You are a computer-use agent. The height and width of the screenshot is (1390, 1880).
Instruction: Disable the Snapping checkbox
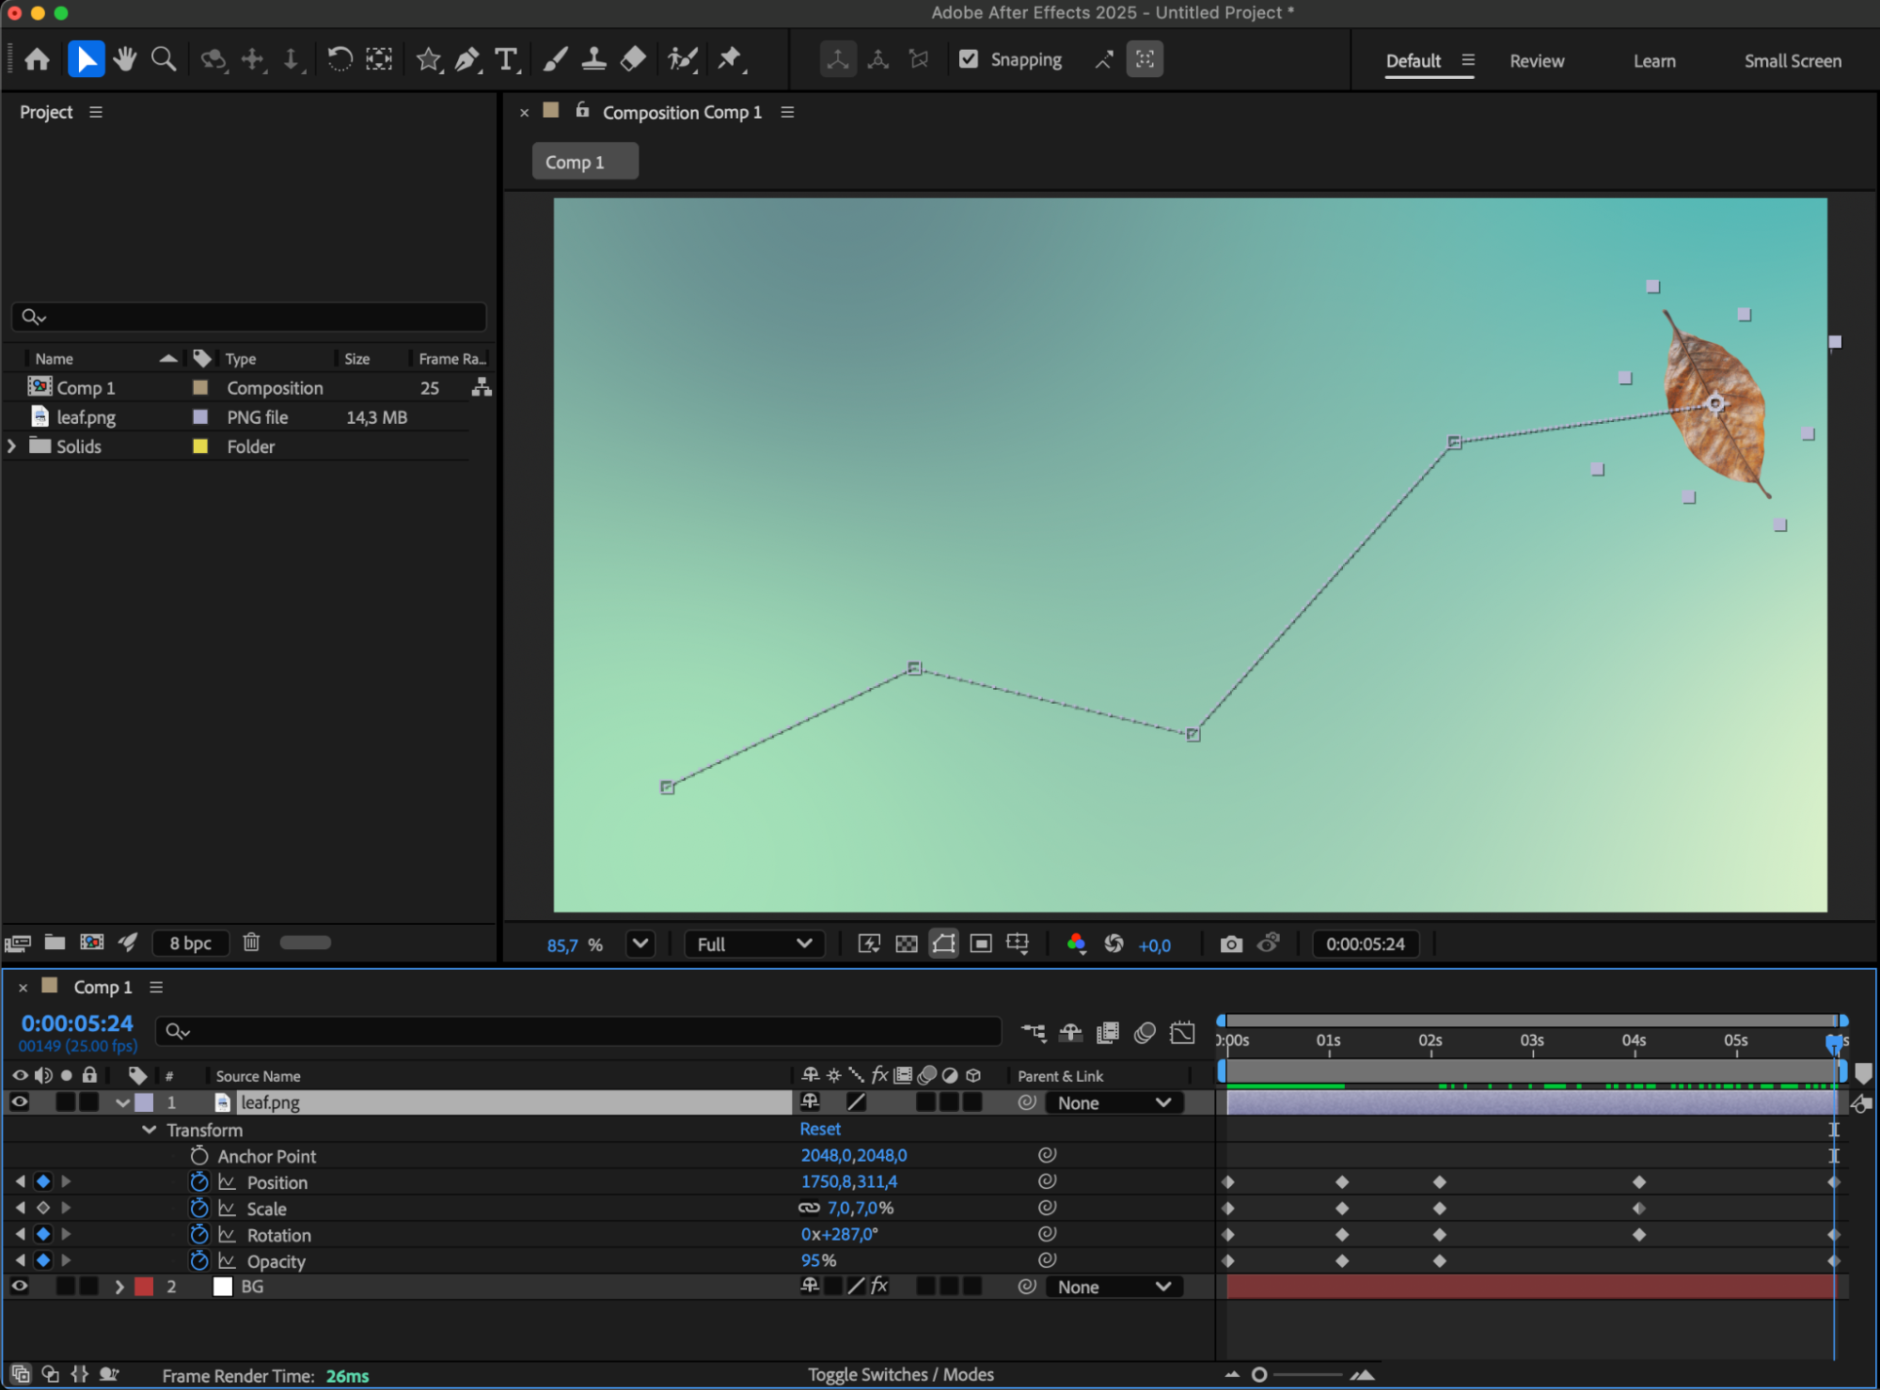tap(969, 60)
